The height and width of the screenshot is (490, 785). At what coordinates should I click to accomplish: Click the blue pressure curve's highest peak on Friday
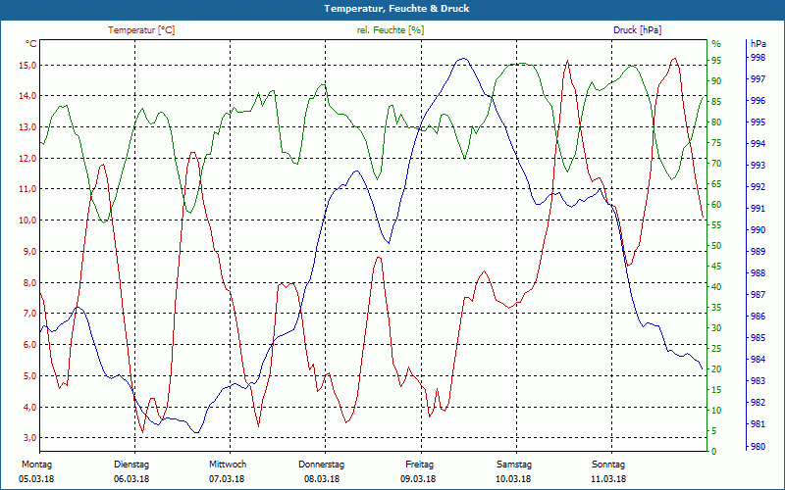click(463, 59)
